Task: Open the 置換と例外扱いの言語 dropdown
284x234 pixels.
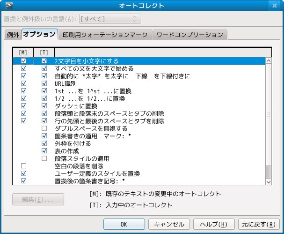Action: (110, 19)
